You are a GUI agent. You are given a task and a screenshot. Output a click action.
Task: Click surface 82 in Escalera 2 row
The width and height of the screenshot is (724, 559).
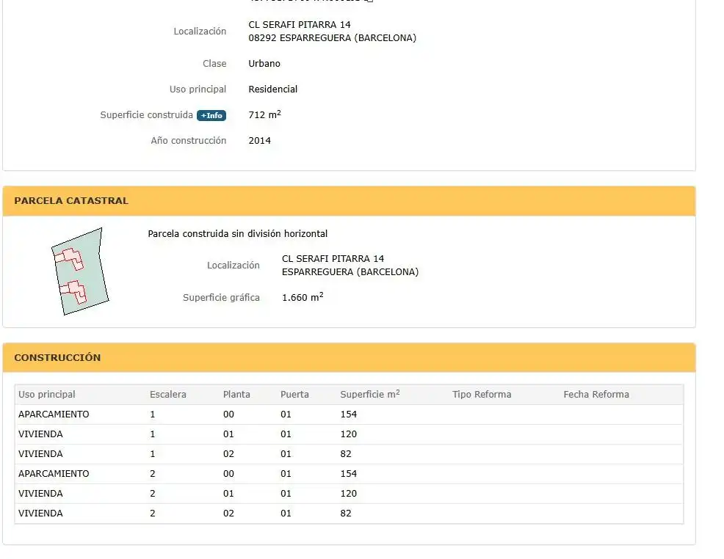click(346, 514)
